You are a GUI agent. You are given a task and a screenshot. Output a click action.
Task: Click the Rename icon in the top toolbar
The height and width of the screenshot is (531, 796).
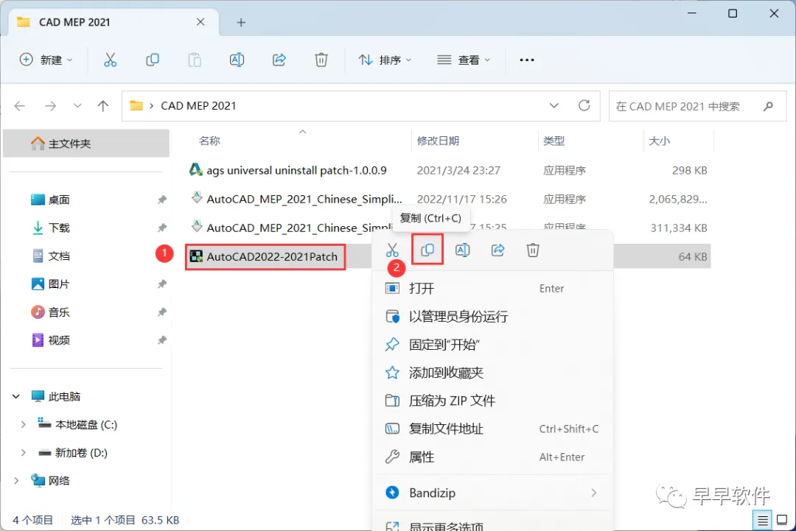237,60
